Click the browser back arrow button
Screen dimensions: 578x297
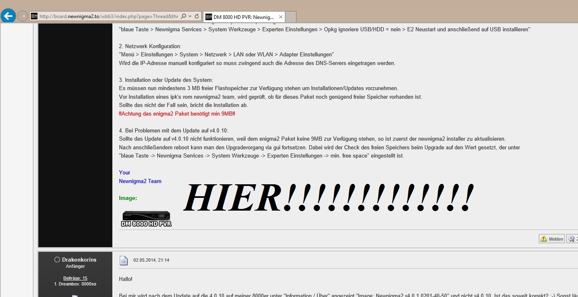pos(8,16)
